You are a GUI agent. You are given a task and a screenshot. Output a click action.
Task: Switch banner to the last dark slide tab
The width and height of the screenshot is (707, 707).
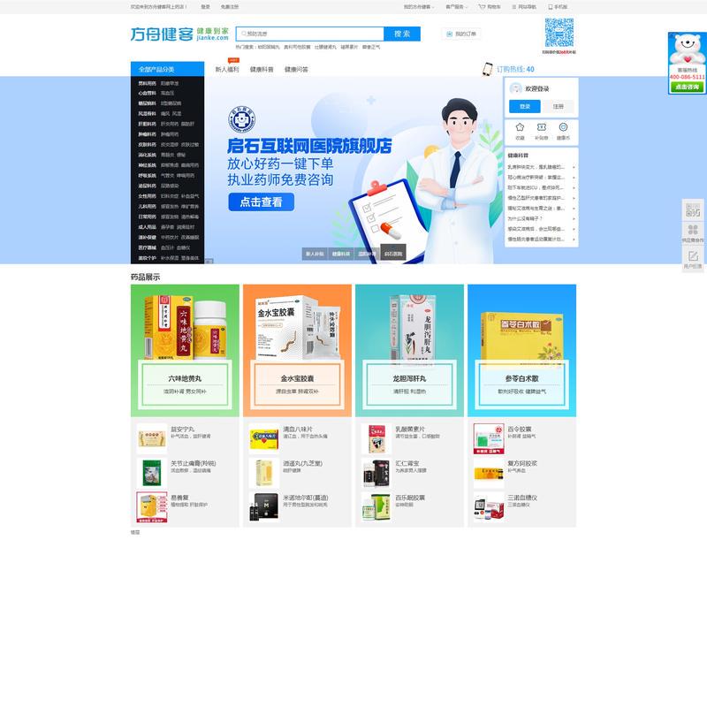tap(393, 253)
